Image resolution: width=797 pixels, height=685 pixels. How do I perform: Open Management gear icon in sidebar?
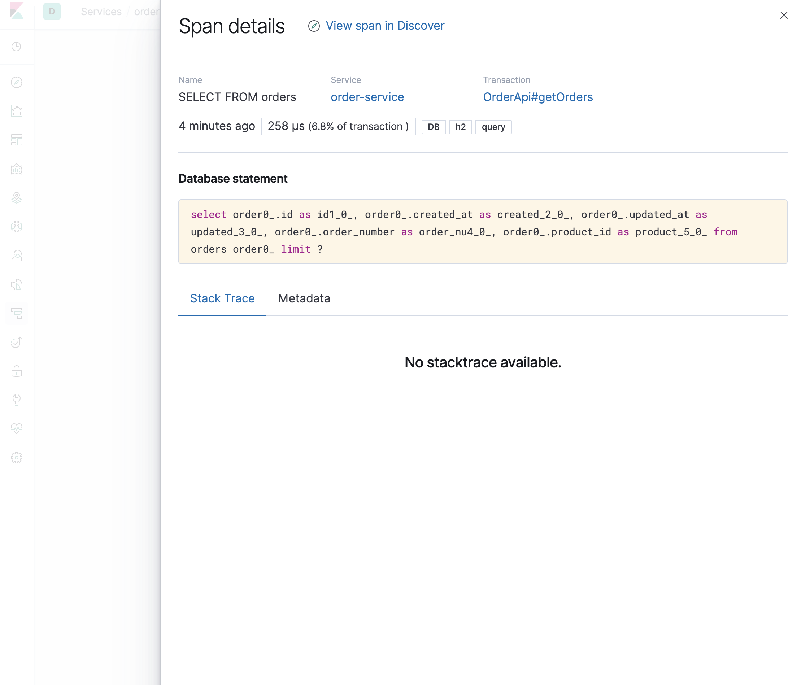point(17,457)
